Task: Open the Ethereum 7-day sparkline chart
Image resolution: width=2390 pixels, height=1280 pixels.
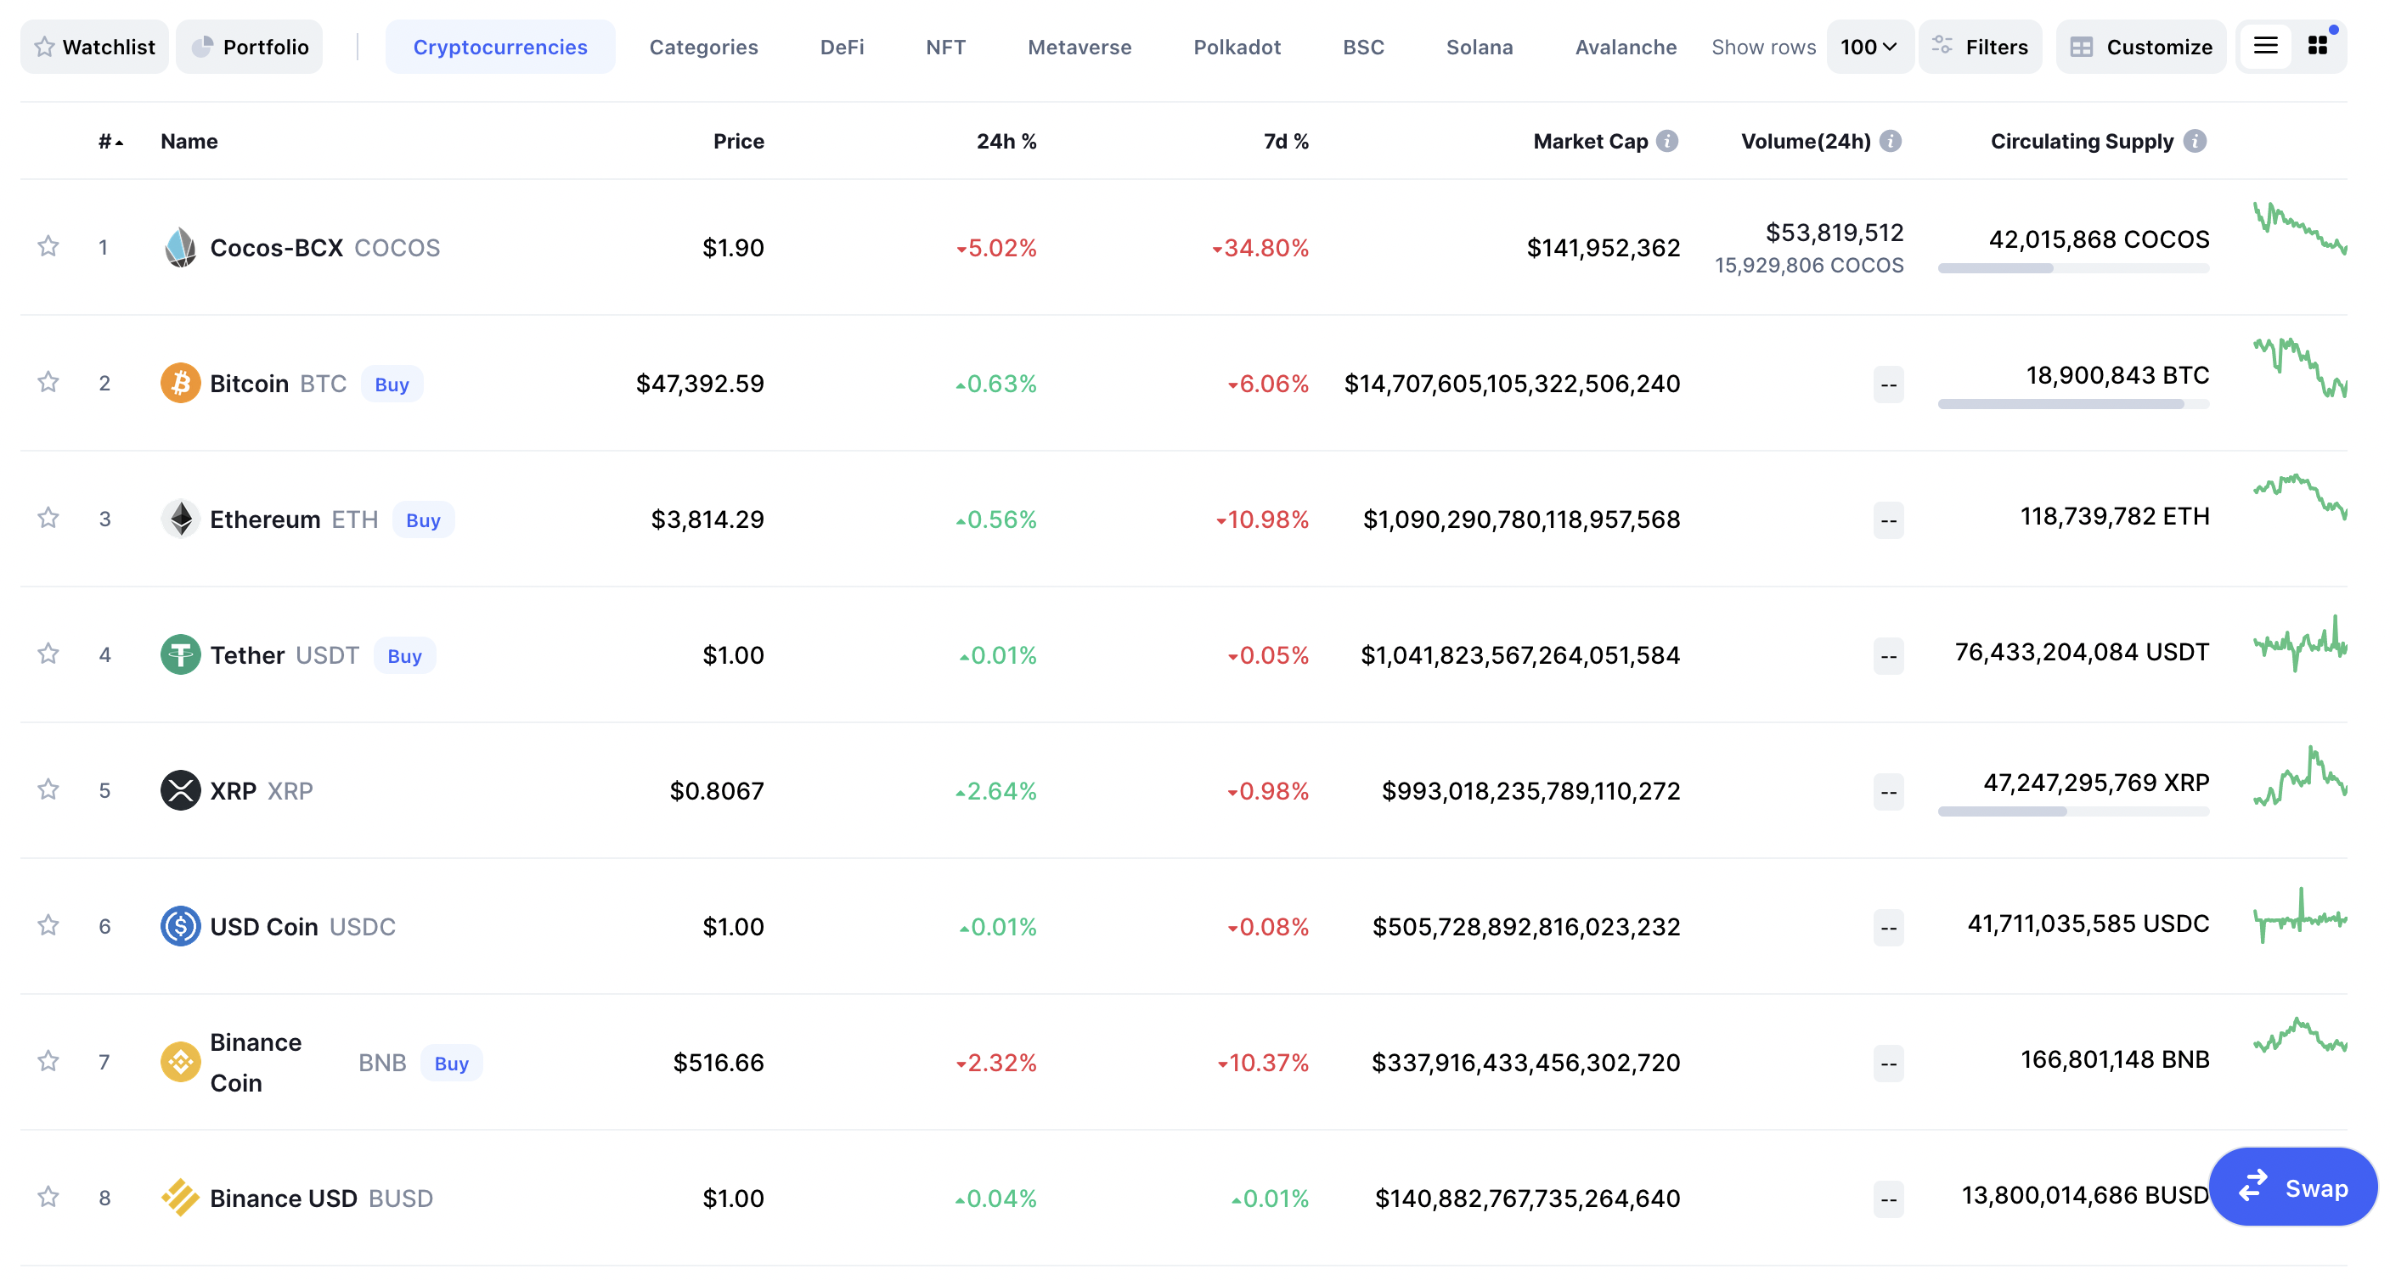Action: 2300,497
